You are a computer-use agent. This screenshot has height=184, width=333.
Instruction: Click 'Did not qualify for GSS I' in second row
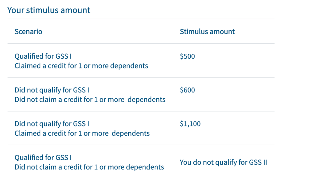52,90
